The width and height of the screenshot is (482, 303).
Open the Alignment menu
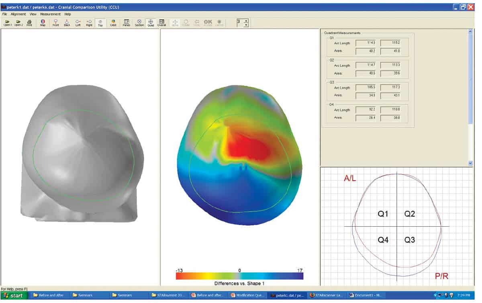coord(18,14)
